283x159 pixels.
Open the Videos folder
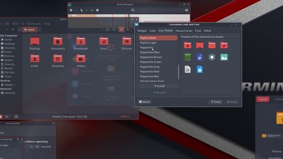point(81,61)
